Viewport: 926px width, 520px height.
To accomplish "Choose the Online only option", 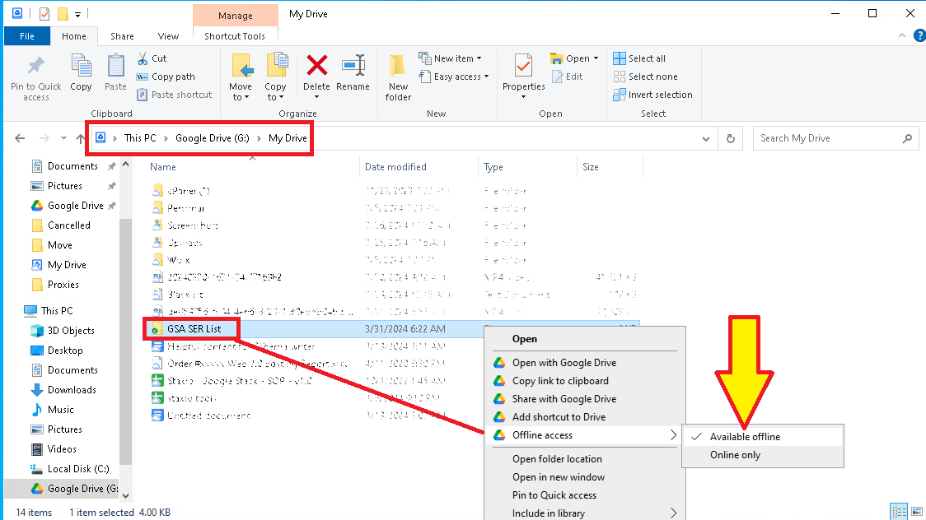I will pyautogui.click(x=735, y=455).
